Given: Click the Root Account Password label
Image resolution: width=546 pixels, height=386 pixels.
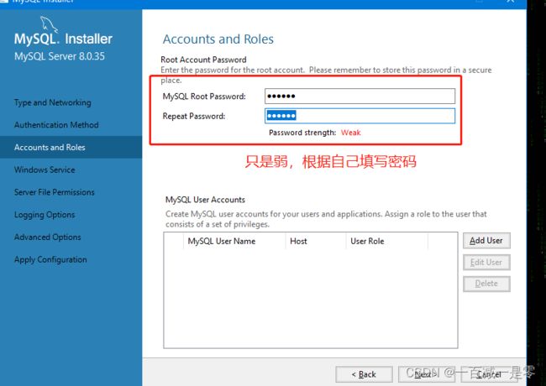Looking at the screenshot, I should pos(203,60).
